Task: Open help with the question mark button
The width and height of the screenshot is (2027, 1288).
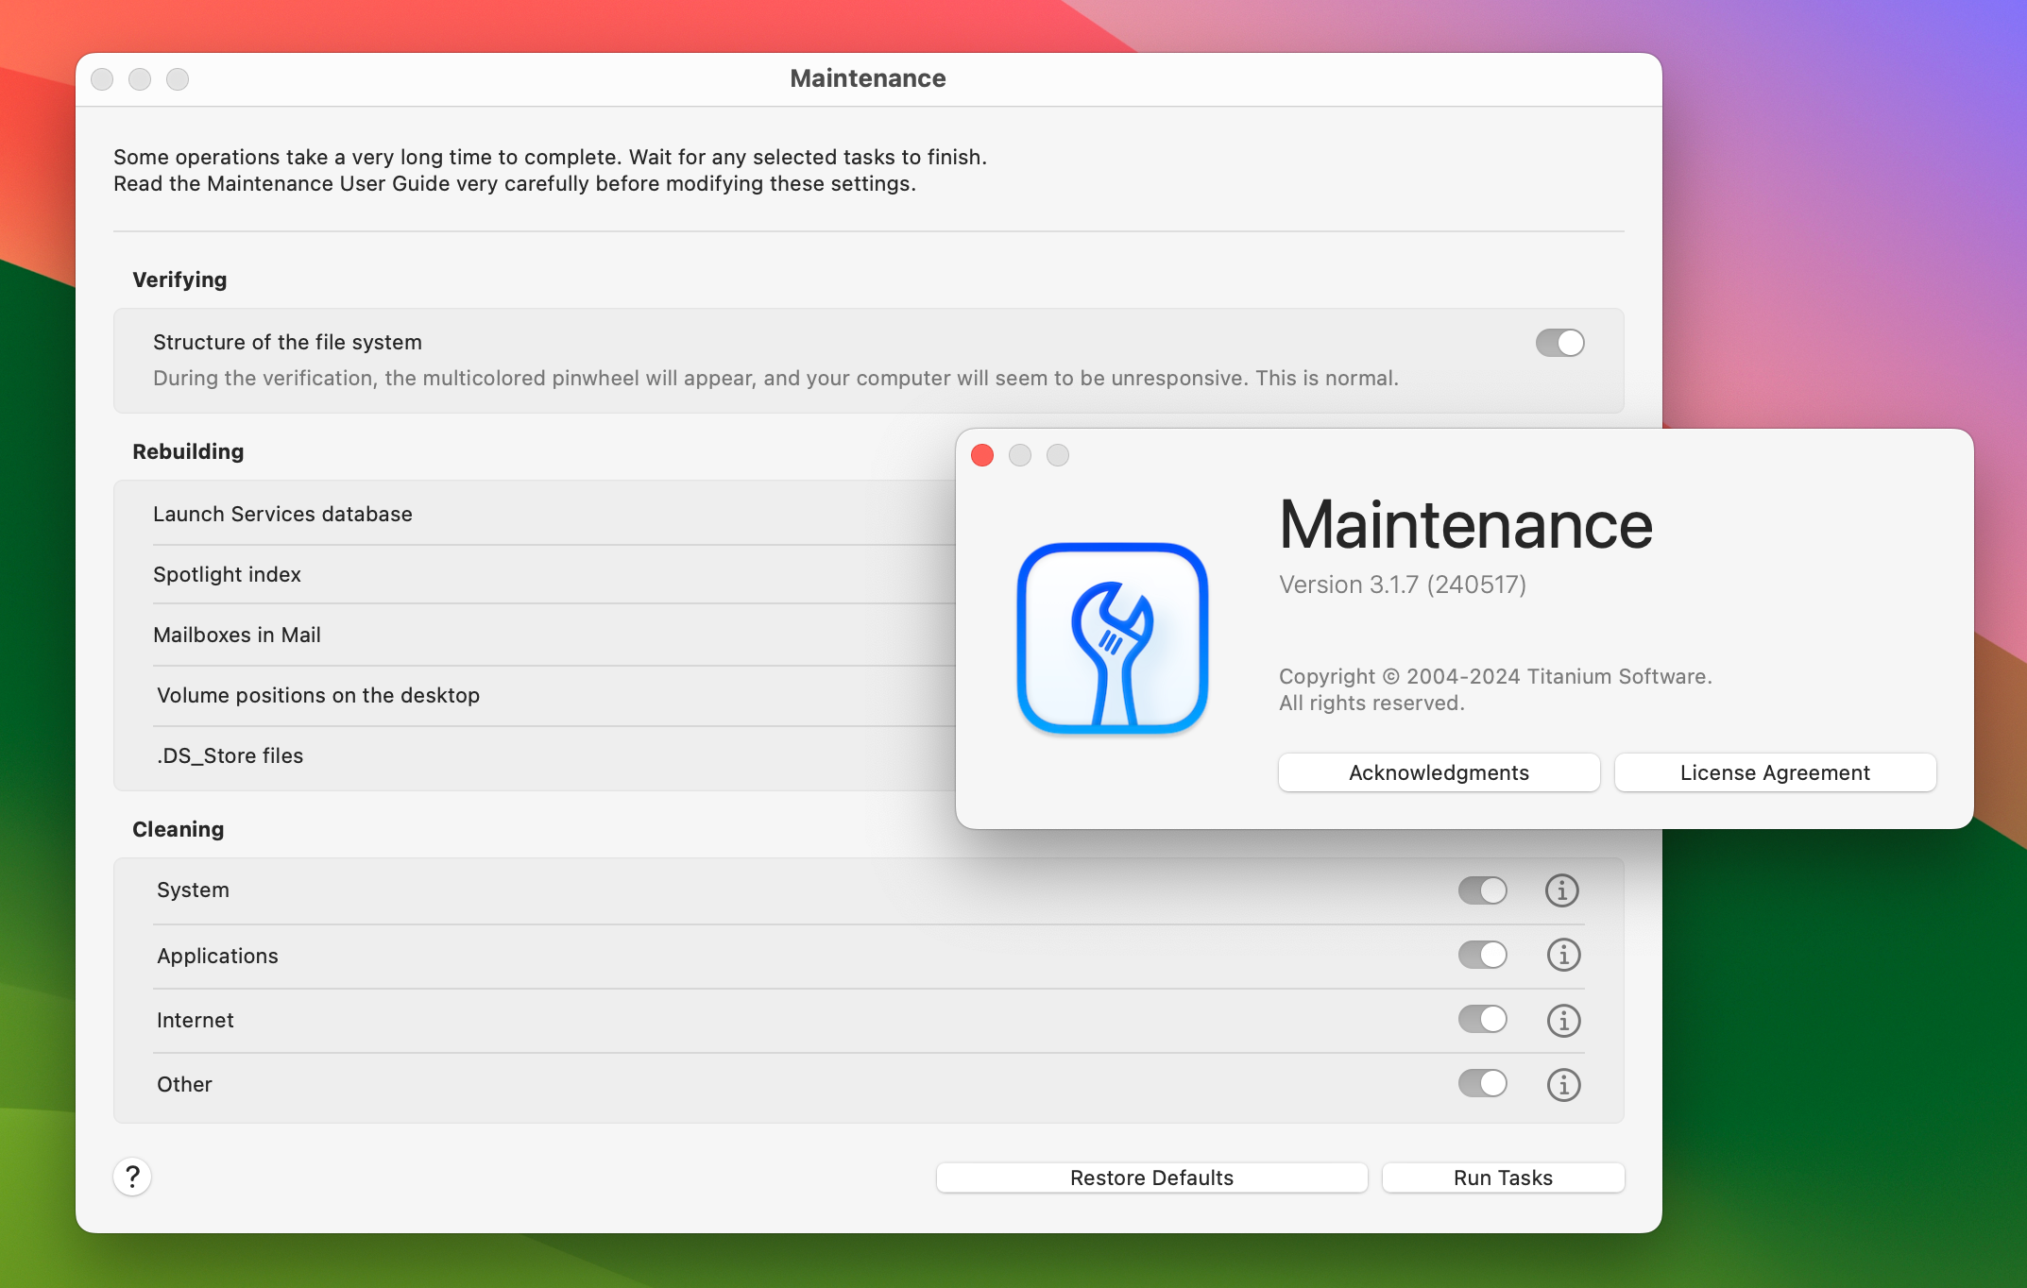Action: coord(132,1177)
